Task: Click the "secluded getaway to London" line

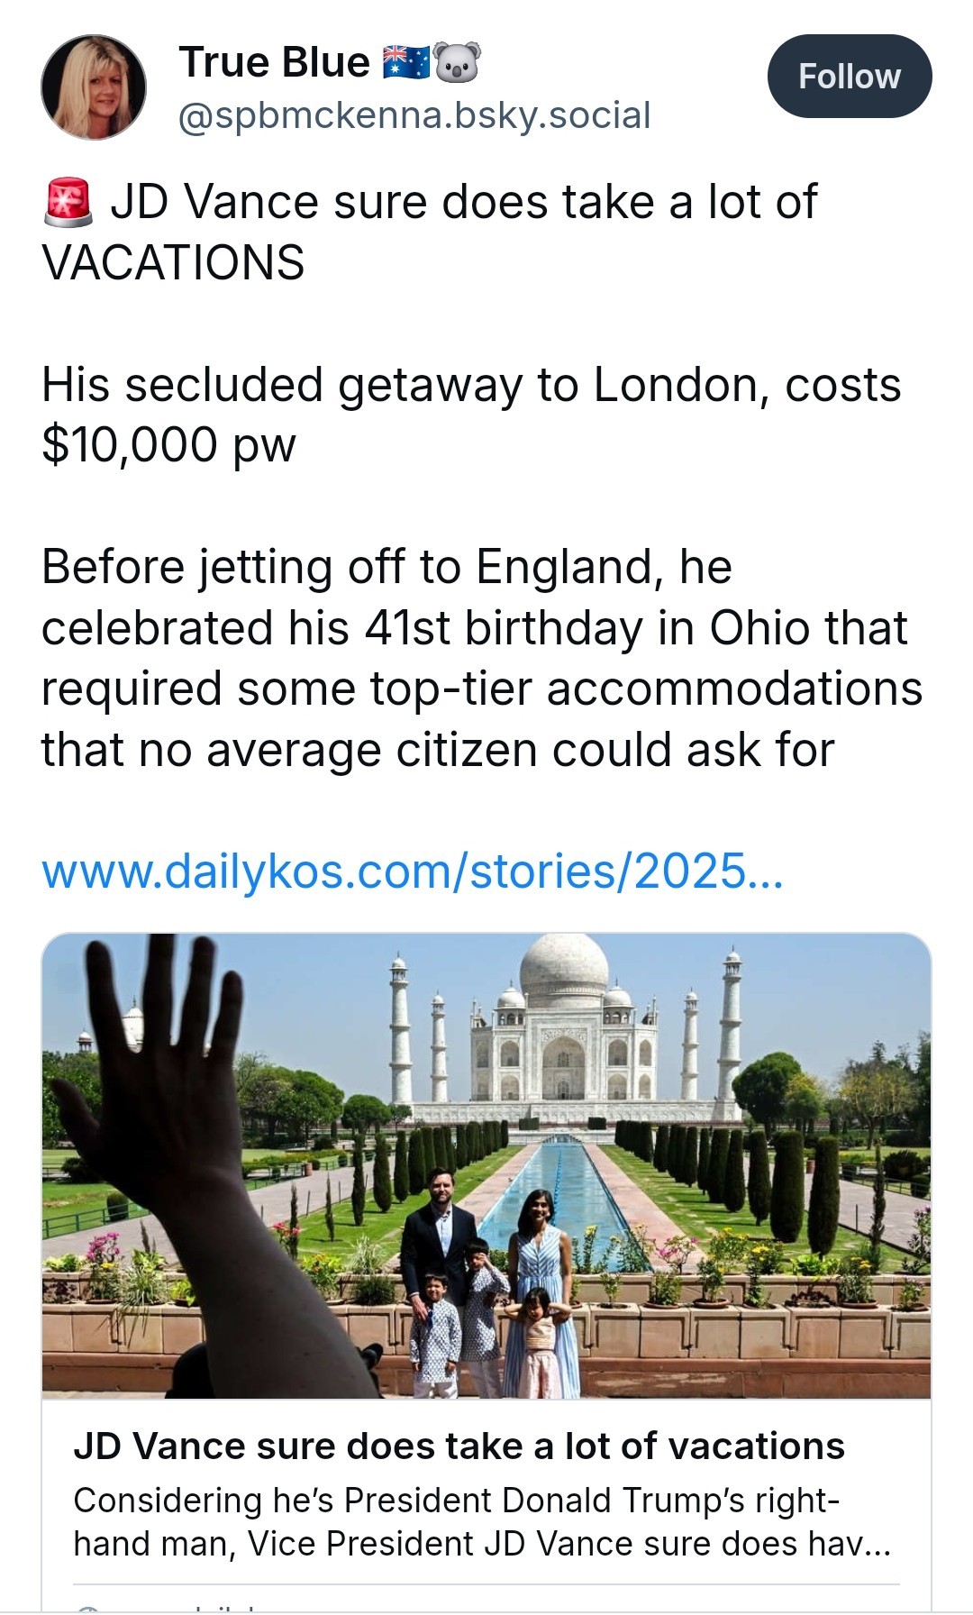Action: (x=471, y=385)
